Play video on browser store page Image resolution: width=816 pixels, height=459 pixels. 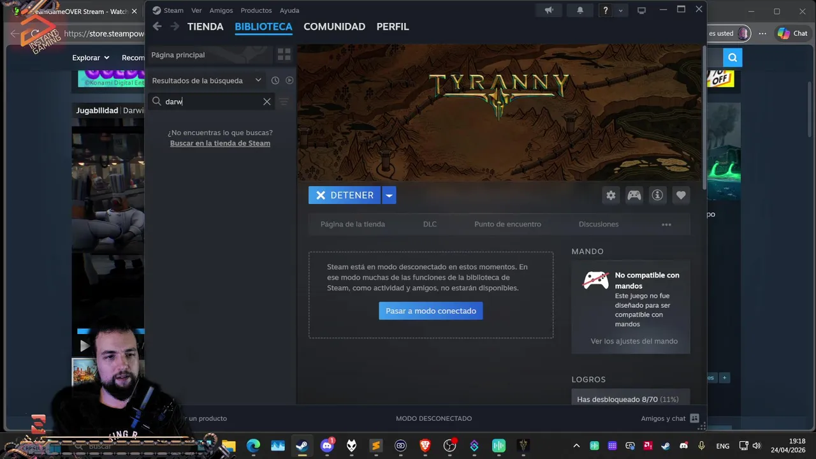pos(85,346)
